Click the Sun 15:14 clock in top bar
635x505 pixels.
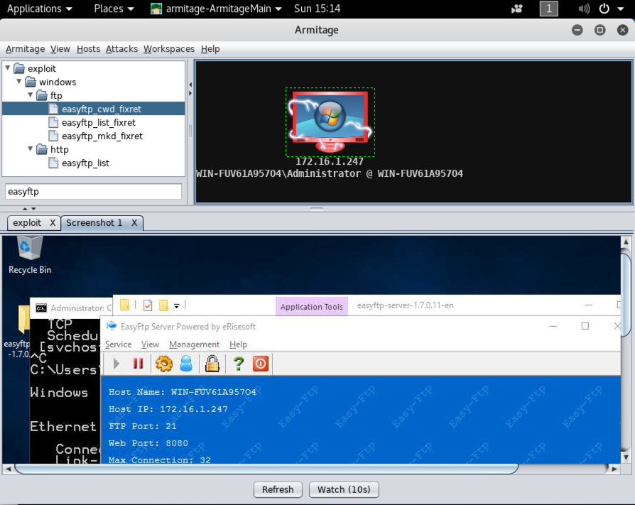[317, 9]
